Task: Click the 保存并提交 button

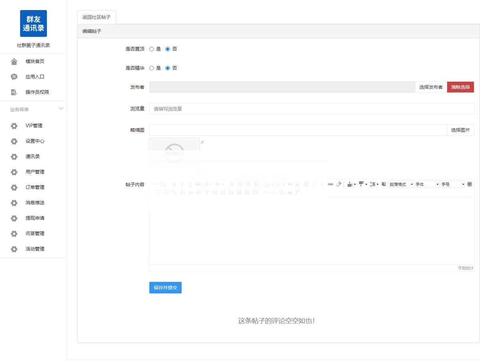Action: tap(165, 287)
